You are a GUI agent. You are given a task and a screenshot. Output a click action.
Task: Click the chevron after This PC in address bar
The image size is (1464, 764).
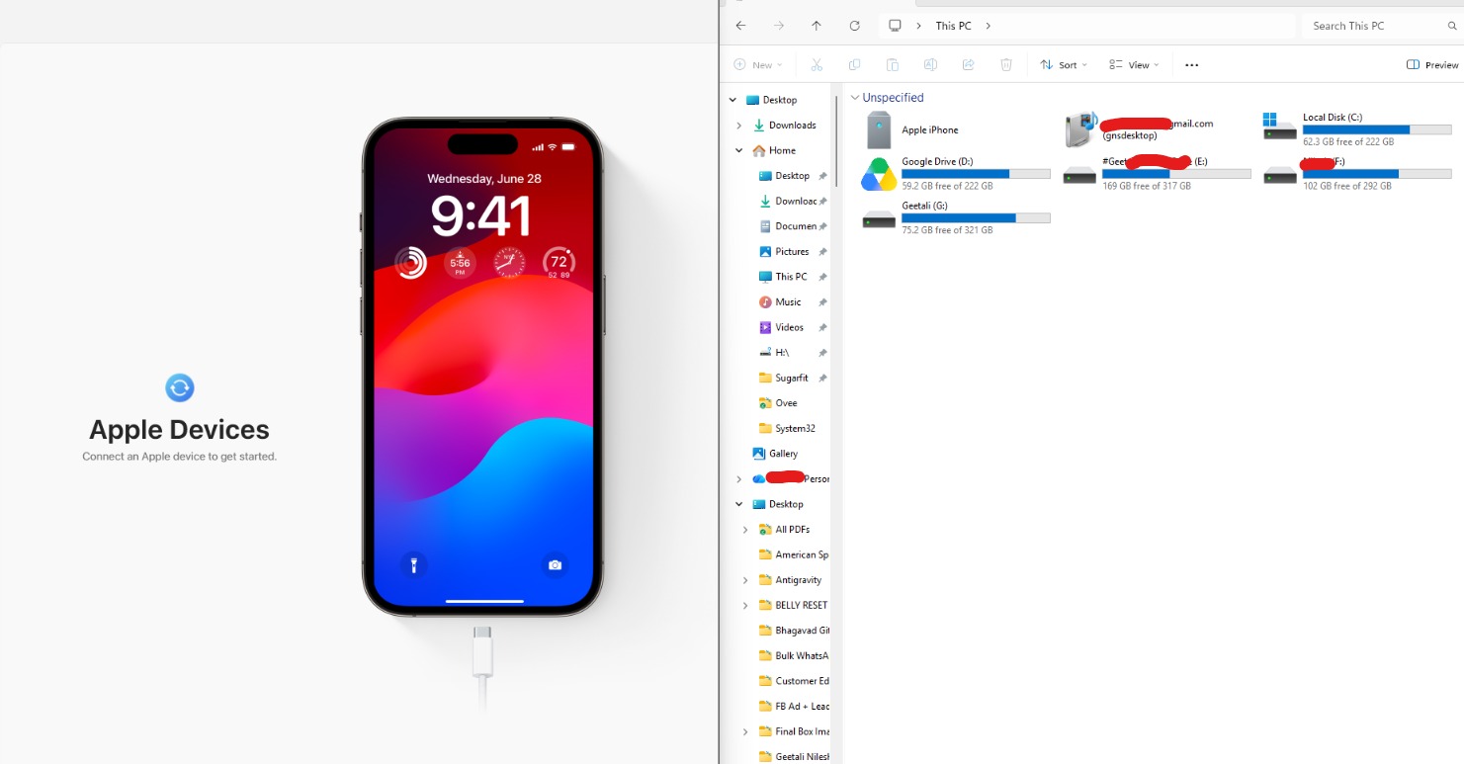point(988,26)
